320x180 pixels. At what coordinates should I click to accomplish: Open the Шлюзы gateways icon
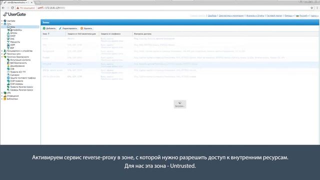[8, 33]
